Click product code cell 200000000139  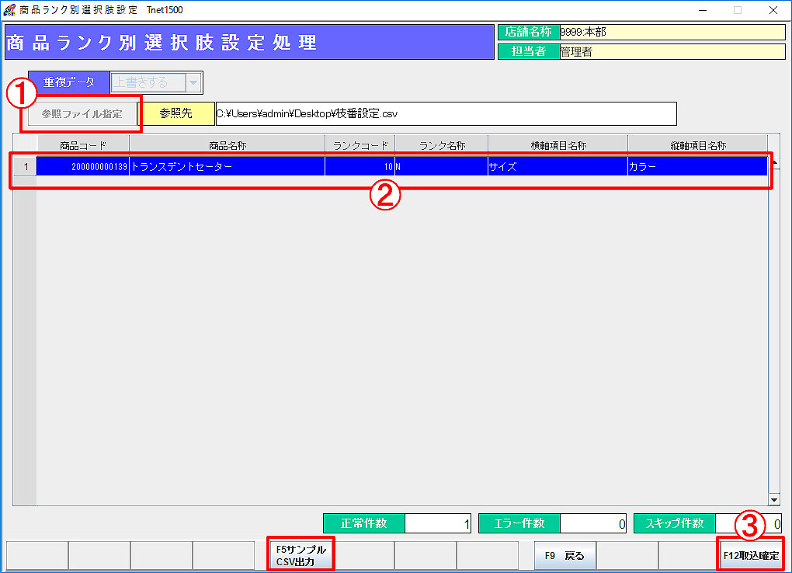pos(83,167)
